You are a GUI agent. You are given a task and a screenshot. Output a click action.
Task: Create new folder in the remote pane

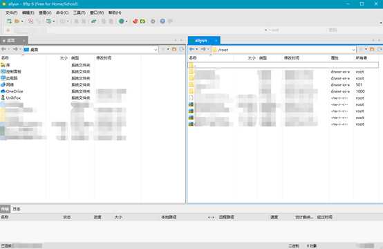pos(372,49)
